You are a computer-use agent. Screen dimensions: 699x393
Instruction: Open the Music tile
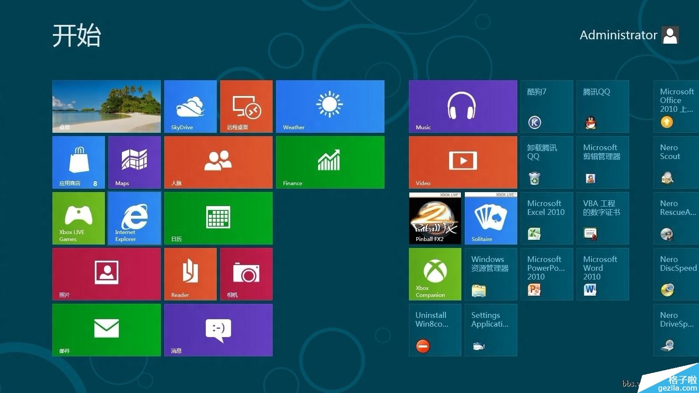click(x=463, y=107)
